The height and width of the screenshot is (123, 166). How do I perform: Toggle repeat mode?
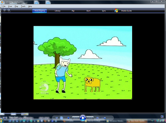click(x=61, y=118)
